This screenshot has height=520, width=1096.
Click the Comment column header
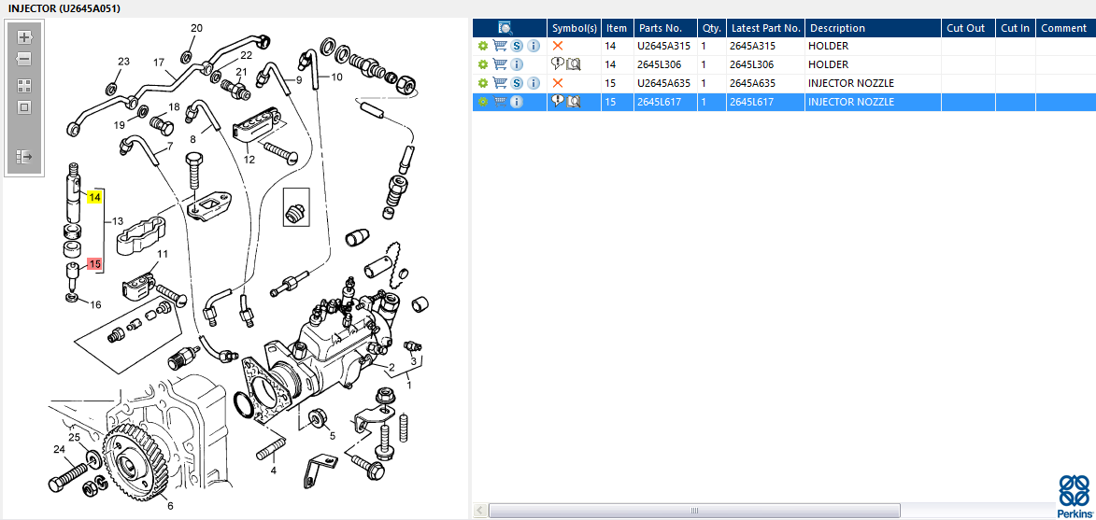coord(1064,28)
